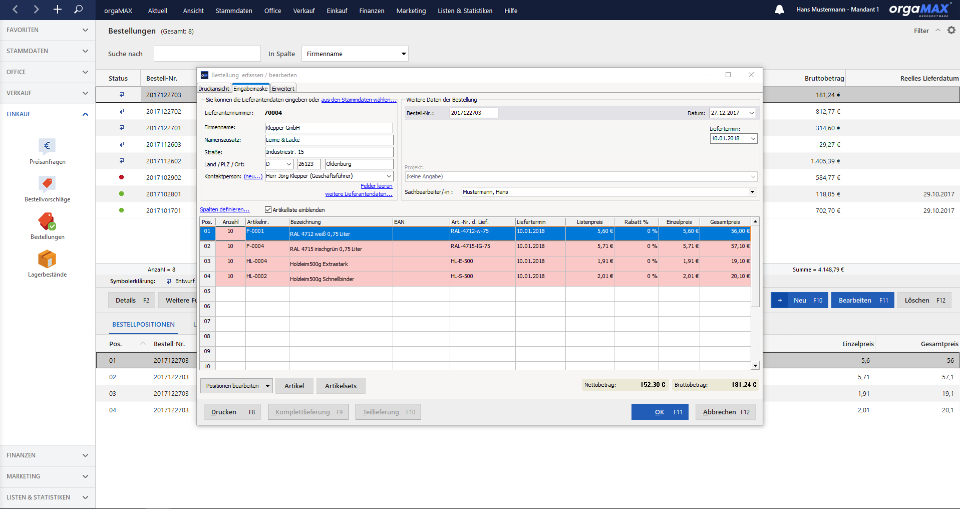Image resolution: width=960 pixels, height=509 pixels.
Task: Click the plus icon in top bar
Action: coord(58,10)
